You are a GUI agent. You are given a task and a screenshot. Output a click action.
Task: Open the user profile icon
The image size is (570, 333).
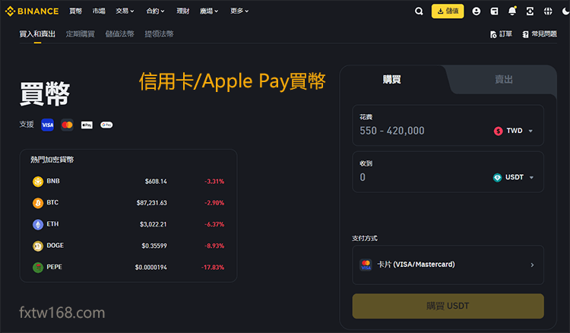point(476,11)
